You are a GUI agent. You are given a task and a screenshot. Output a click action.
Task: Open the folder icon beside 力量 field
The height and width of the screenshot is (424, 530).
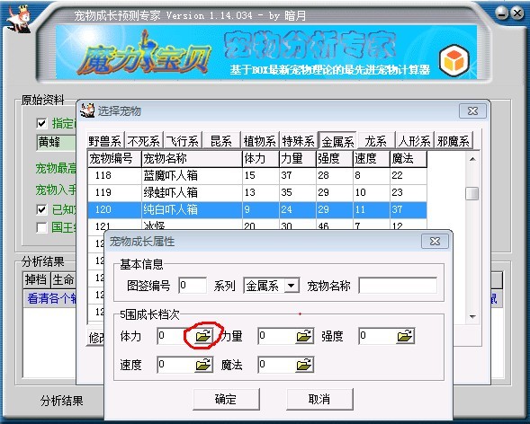click(304, 336)
